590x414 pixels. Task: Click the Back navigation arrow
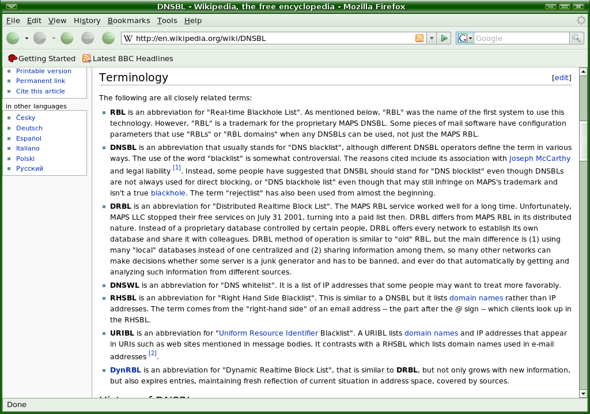[x=13, y=38]
